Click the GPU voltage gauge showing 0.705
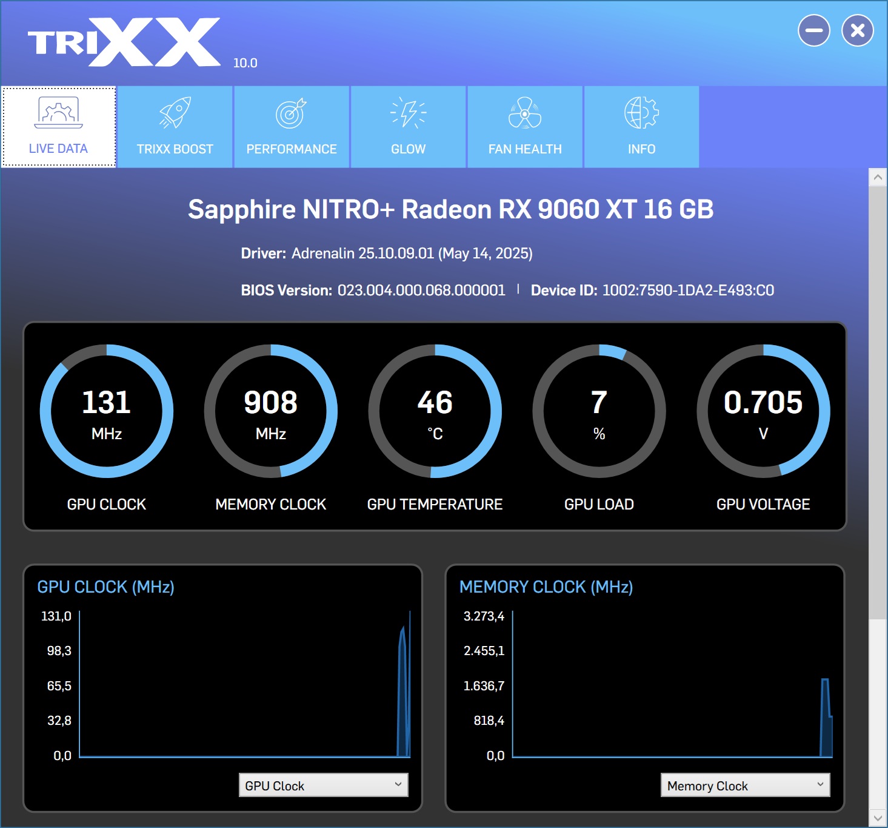Image resolution: width=888 pixels, height=828 pixels. click(763, 411)
